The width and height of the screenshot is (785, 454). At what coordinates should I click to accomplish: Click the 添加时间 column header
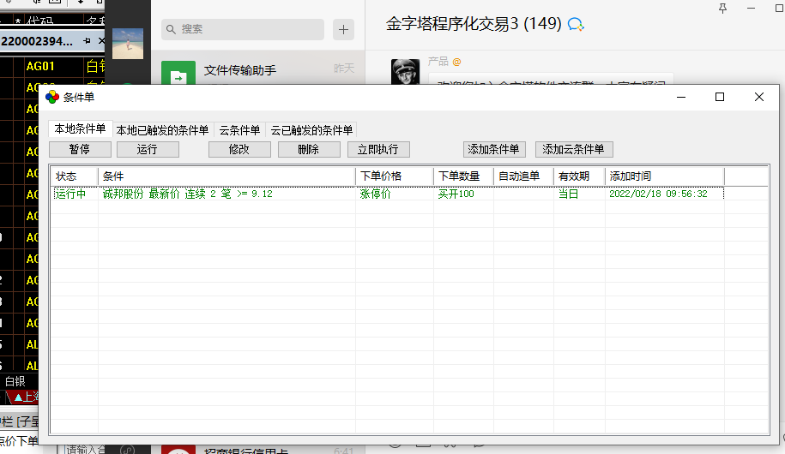point(664,176)
